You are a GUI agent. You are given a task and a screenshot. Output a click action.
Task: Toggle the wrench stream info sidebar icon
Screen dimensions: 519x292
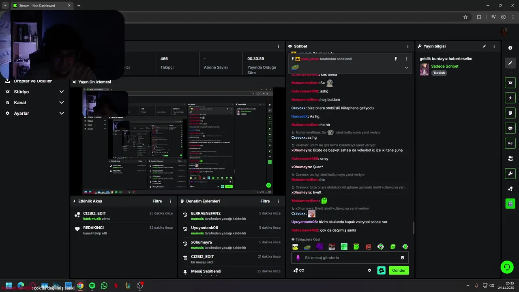(x=510, y=174)
